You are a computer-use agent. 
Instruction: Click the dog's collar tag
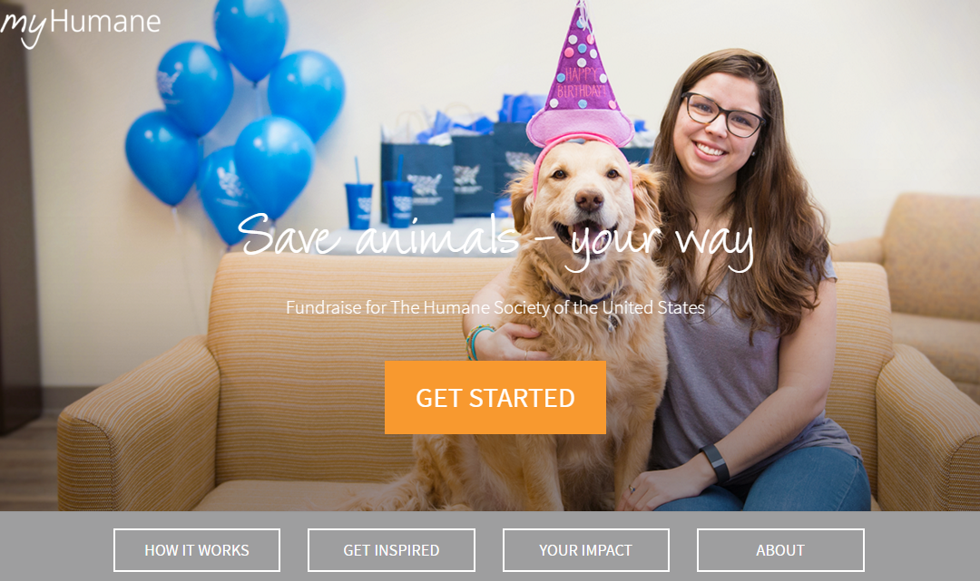pos(613,321)
